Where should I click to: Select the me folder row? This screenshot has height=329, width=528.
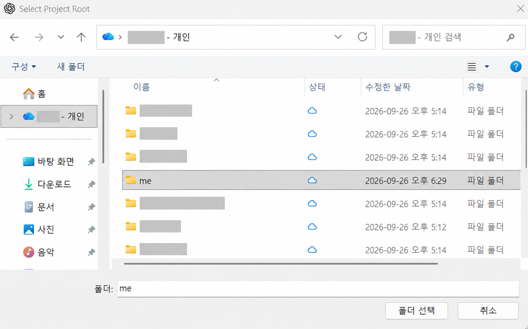pos(321,180)
